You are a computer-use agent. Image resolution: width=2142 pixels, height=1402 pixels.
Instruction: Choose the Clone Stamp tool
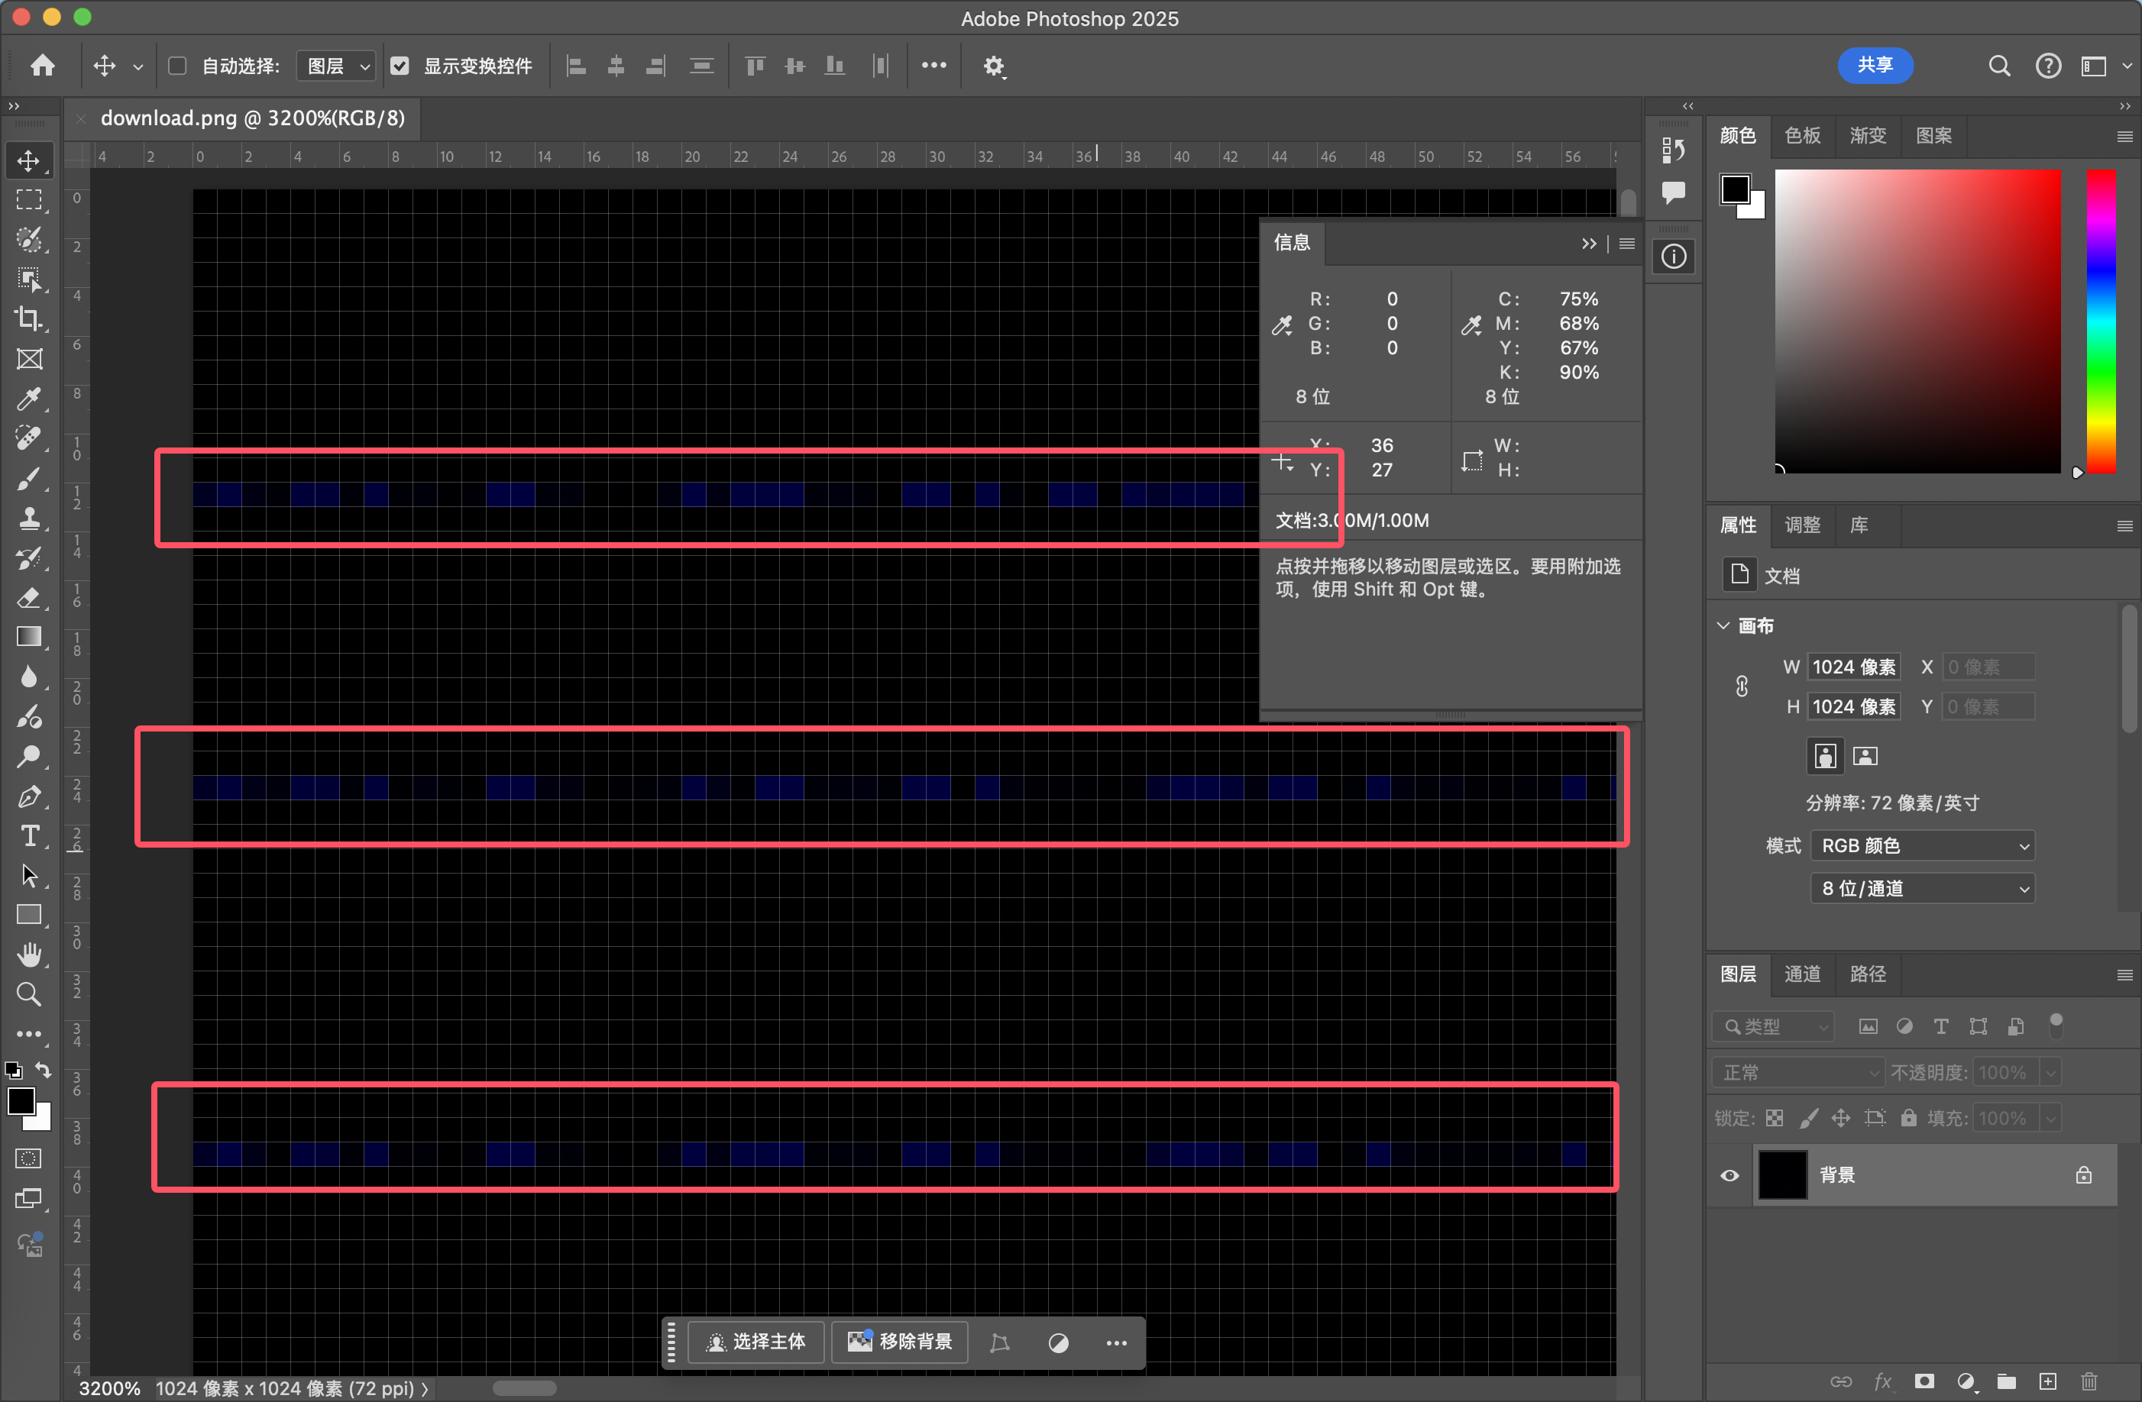29,518
